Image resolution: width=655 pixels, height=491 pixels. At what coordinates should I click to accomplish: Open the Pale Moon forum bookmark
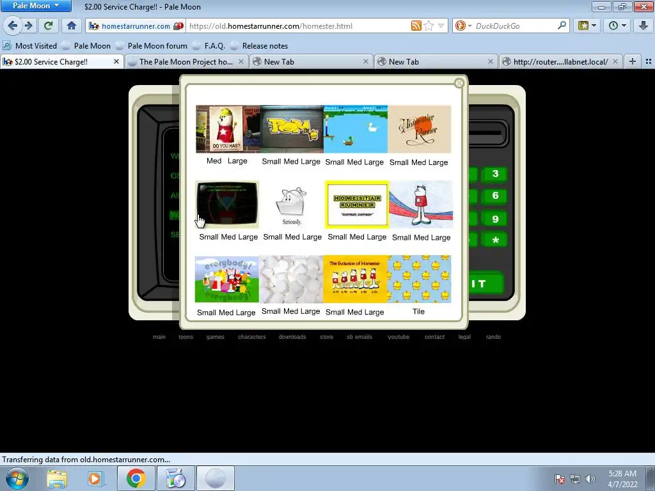pos(151,45)
